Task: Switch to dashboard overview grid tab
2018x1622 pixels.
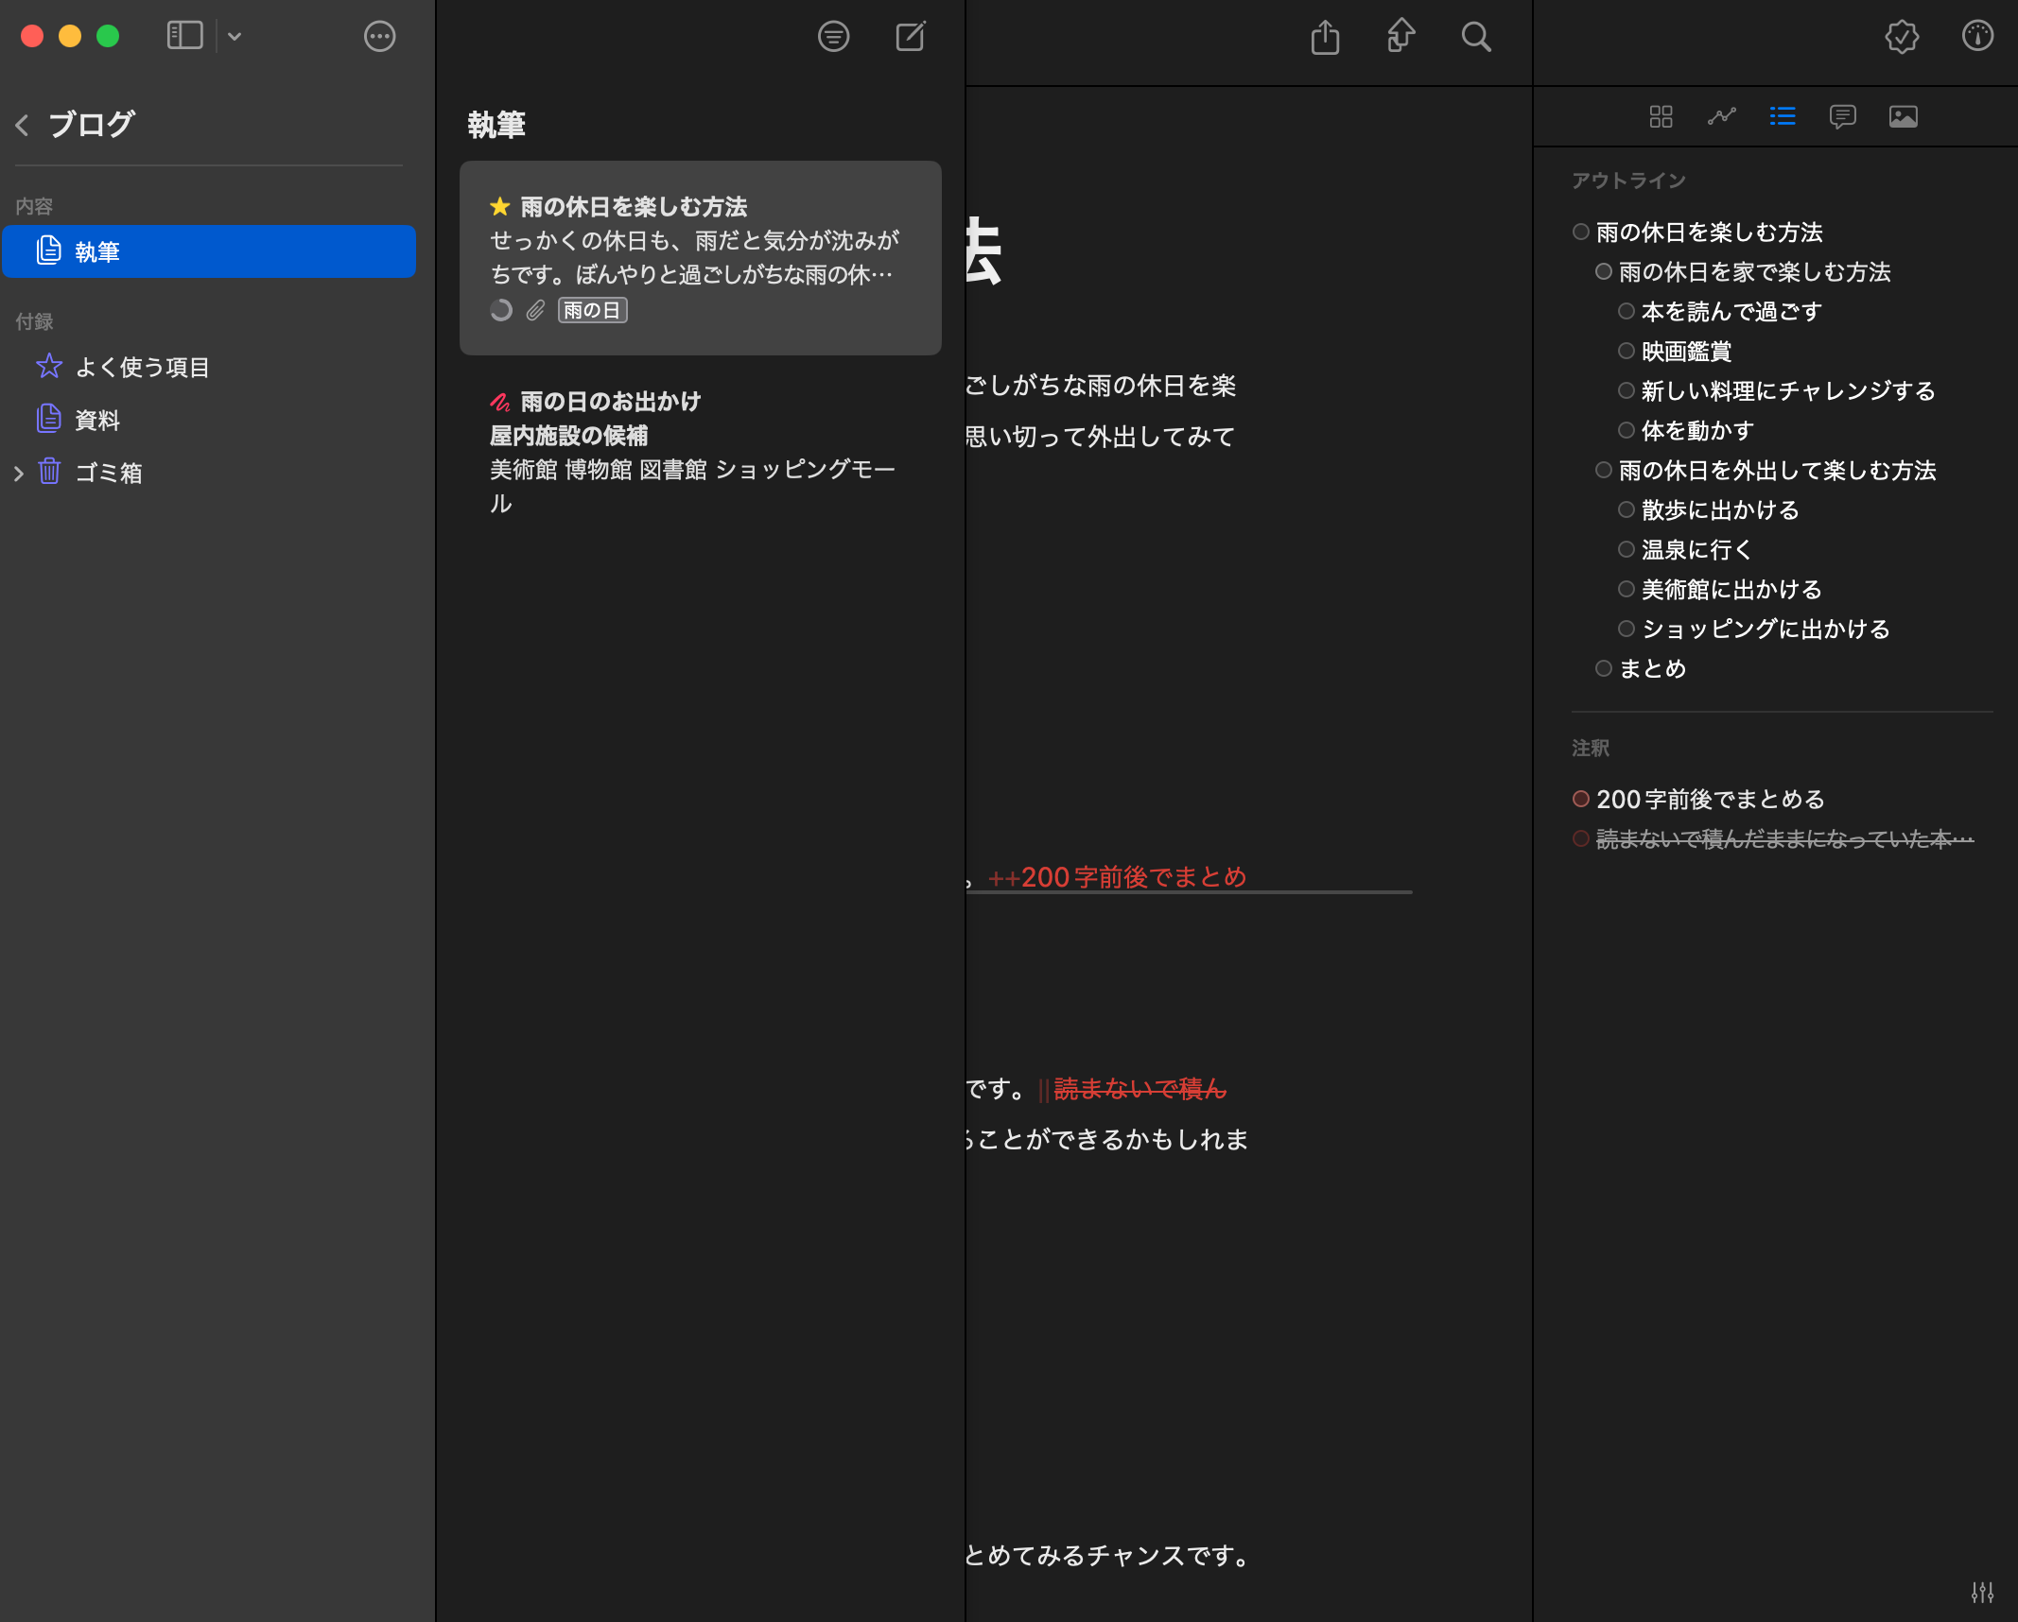Action: tap(1661, 116)
